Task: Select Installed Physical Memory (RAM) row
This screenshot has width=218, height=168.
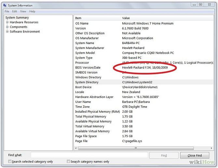Action: [x=144, y=112]
